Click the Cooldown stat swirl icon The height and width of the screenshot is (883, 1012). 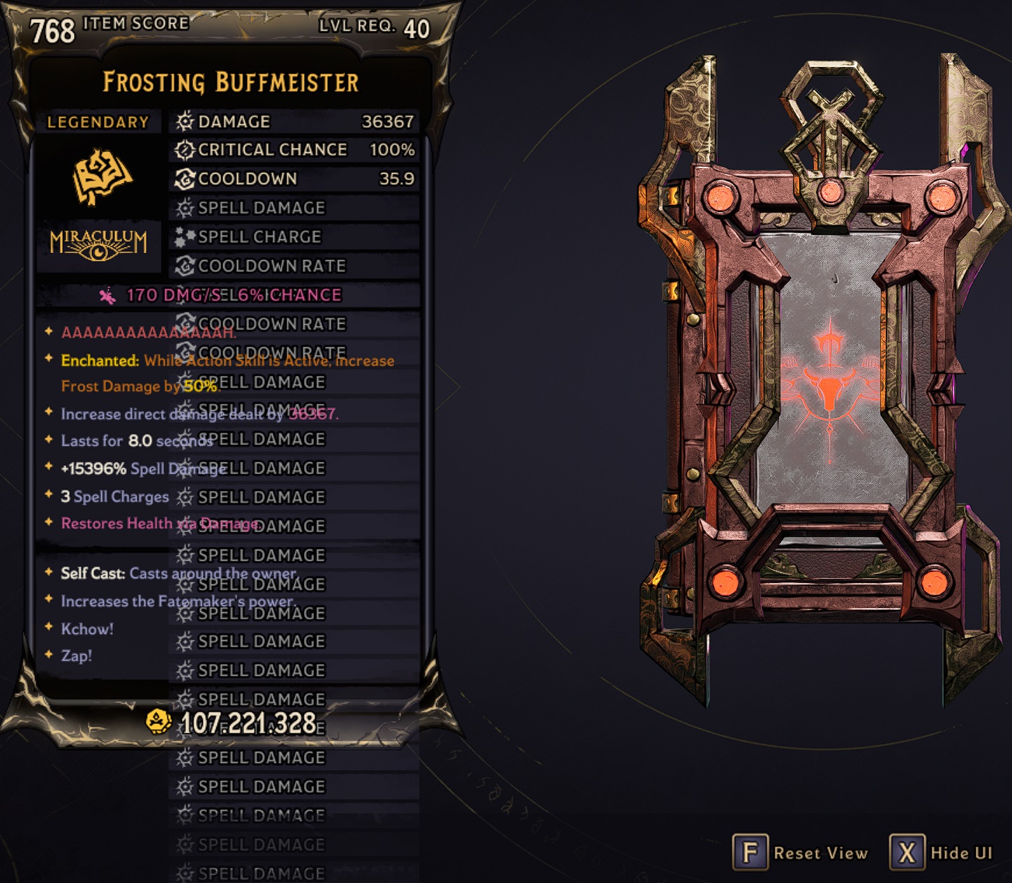(x=185, y=179)
